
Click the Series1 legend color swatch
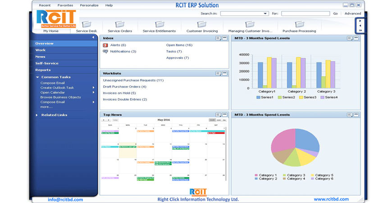[258, 97]
